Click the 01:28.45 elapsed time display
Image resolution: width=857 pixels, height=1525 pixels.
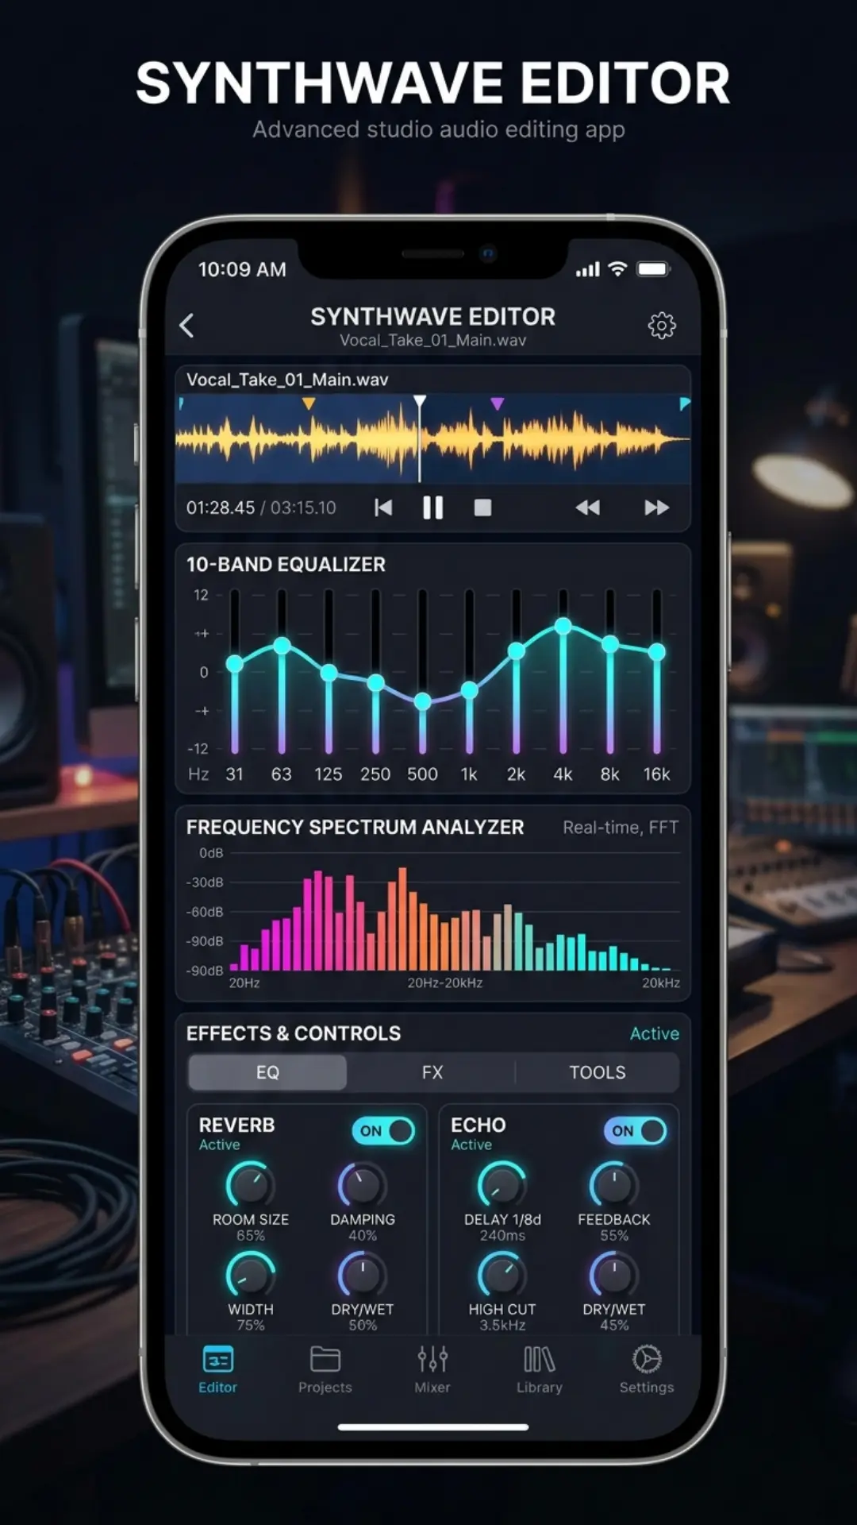click(x=221, y=508)
